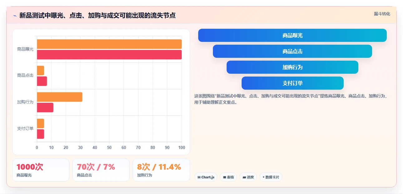Open the 1000次 商品曝光 stat card
The height and width of the screenshot is (194, 403).
coord(41,170)
